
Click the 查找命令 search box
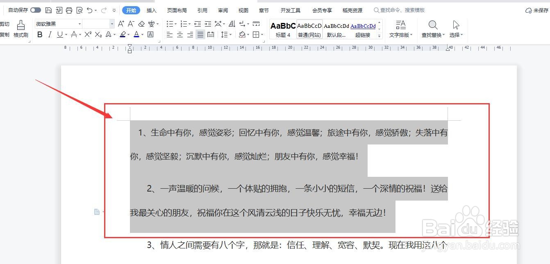click(399, 10)
